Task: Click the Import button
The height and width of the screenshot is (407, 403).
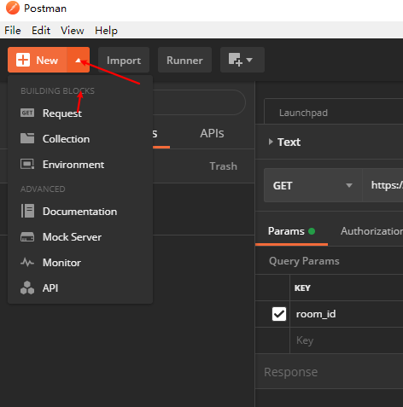Action: click(x=124, y=60)
